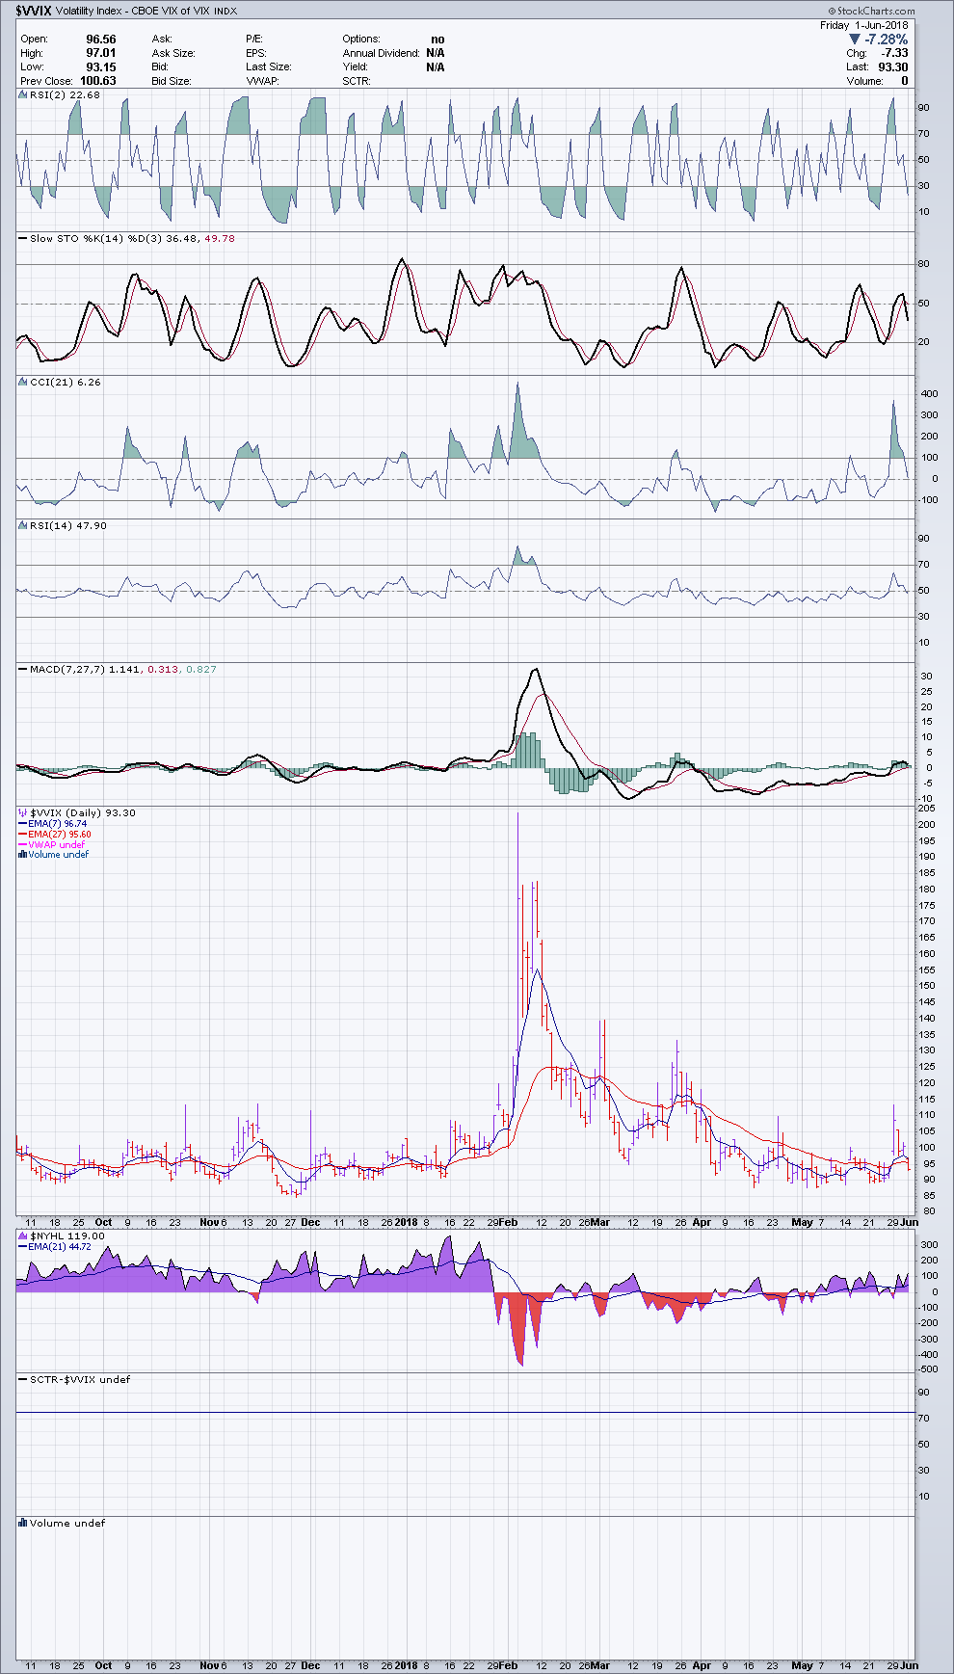Click the Slow STO line legend icon

(x=23, y=238)
